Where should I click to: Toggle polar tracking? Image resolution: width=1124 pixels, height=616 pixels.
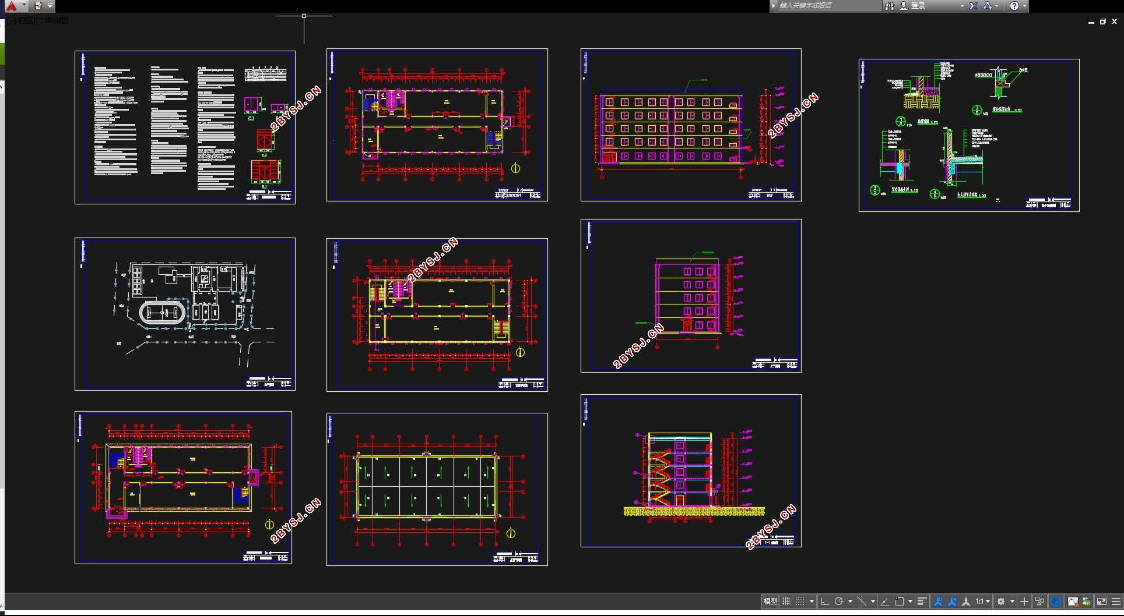pyautogui.click(x=839, y=601)
